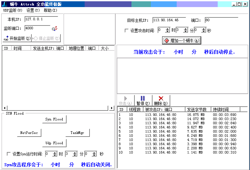Adjust the Syn run time minutes spinner
The width and height of the screenshot is (250, 170).
[x=75, y=154]
